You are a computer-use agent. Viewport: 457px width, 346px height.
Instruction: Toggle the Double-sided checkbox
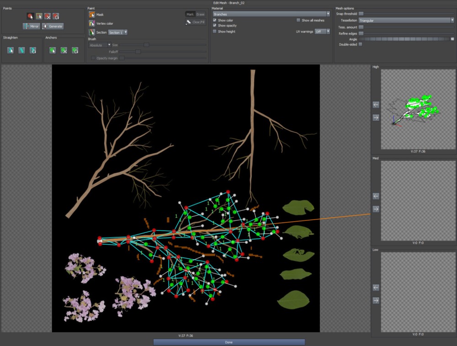[361, 44]
